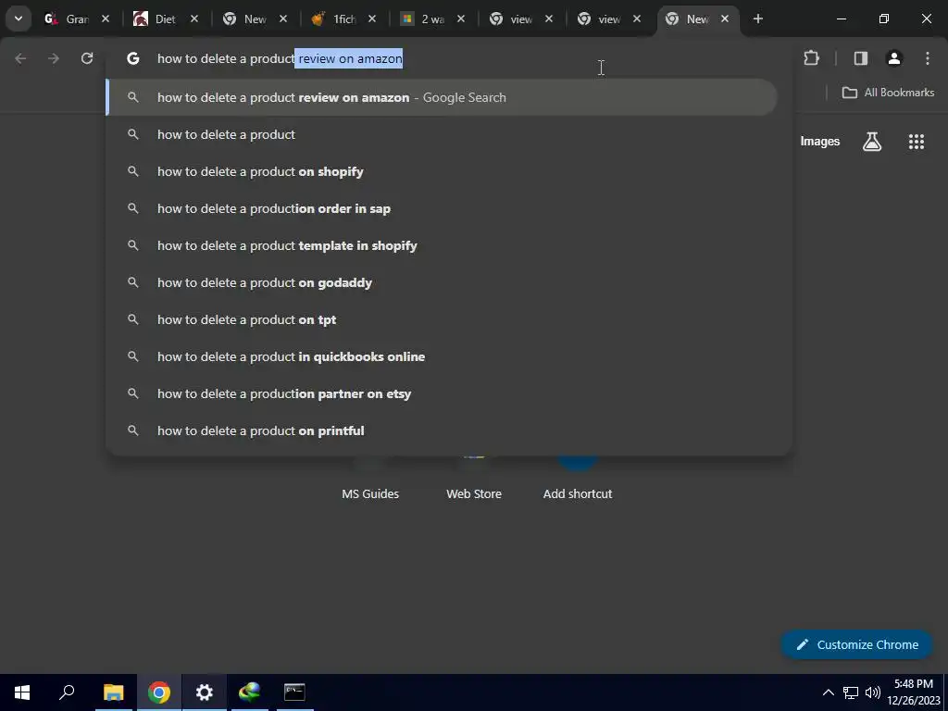Toggle the Chrome side panel

pyautogui.click(x=860, y=58)
